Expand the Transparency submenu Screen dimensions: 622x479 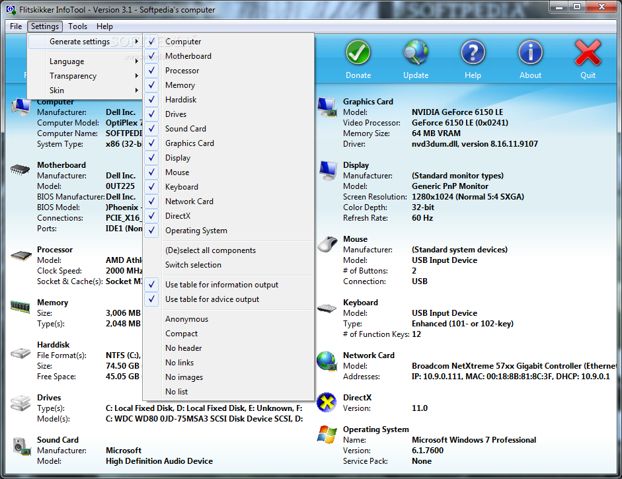(x=84, y=76)
